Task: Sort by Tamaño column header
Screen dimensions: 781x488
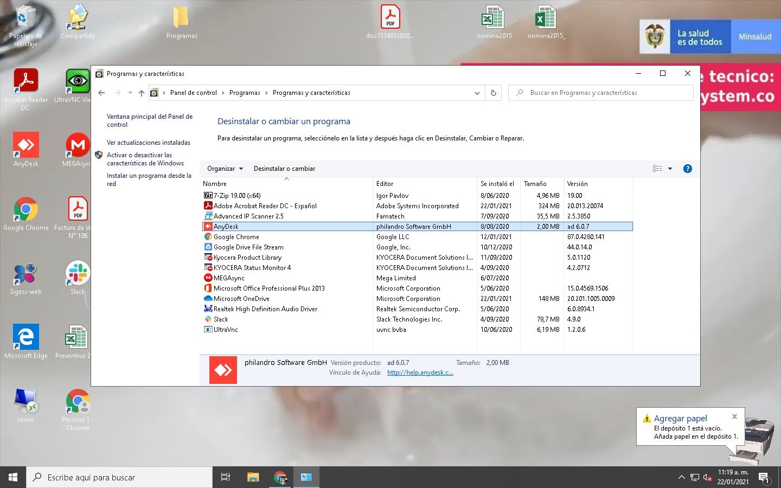Action: [x=542, y=184]
